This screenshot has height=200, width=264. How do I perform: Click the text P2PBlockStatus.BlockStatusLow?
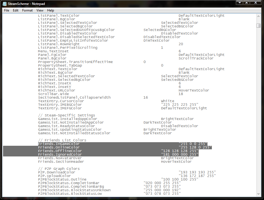pyautogui.click(x=70, y=194)
